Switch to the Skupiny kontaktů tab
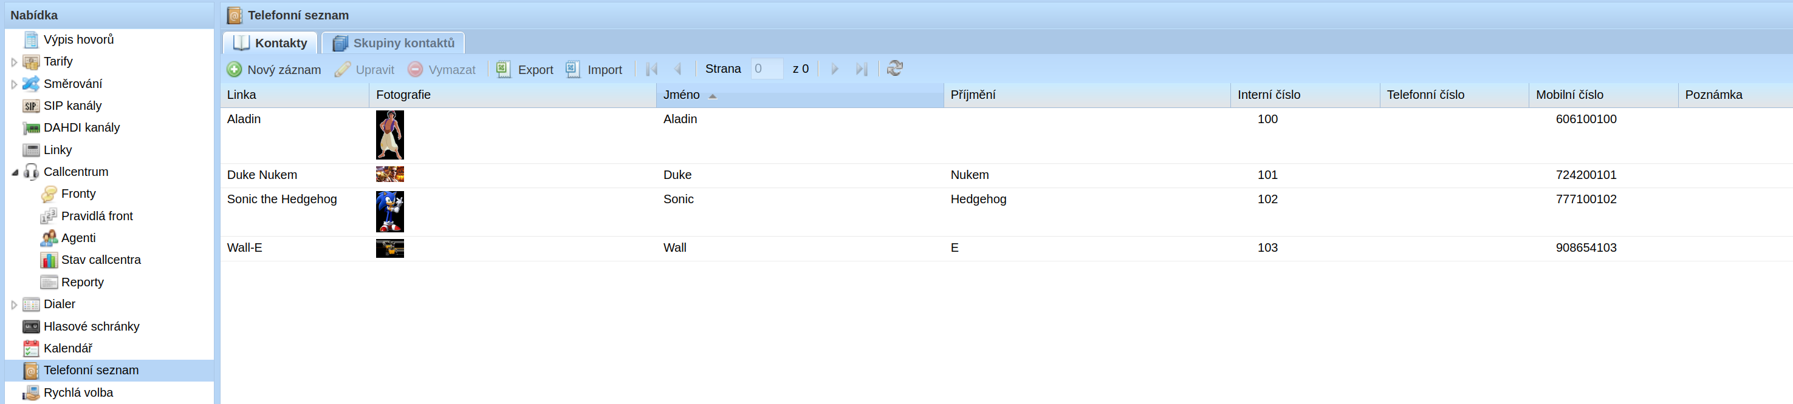Image resolution: width=1793 pixels, height=404 pixels. [393, 43]
